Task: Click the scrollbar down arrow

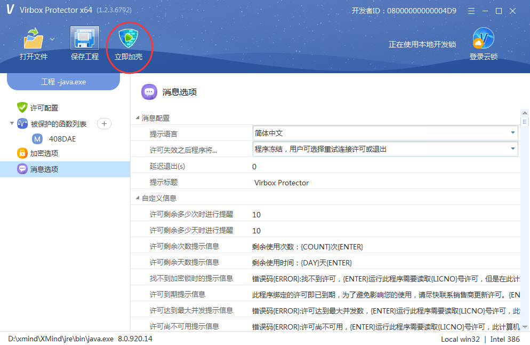Action: (x=525, y=327)
